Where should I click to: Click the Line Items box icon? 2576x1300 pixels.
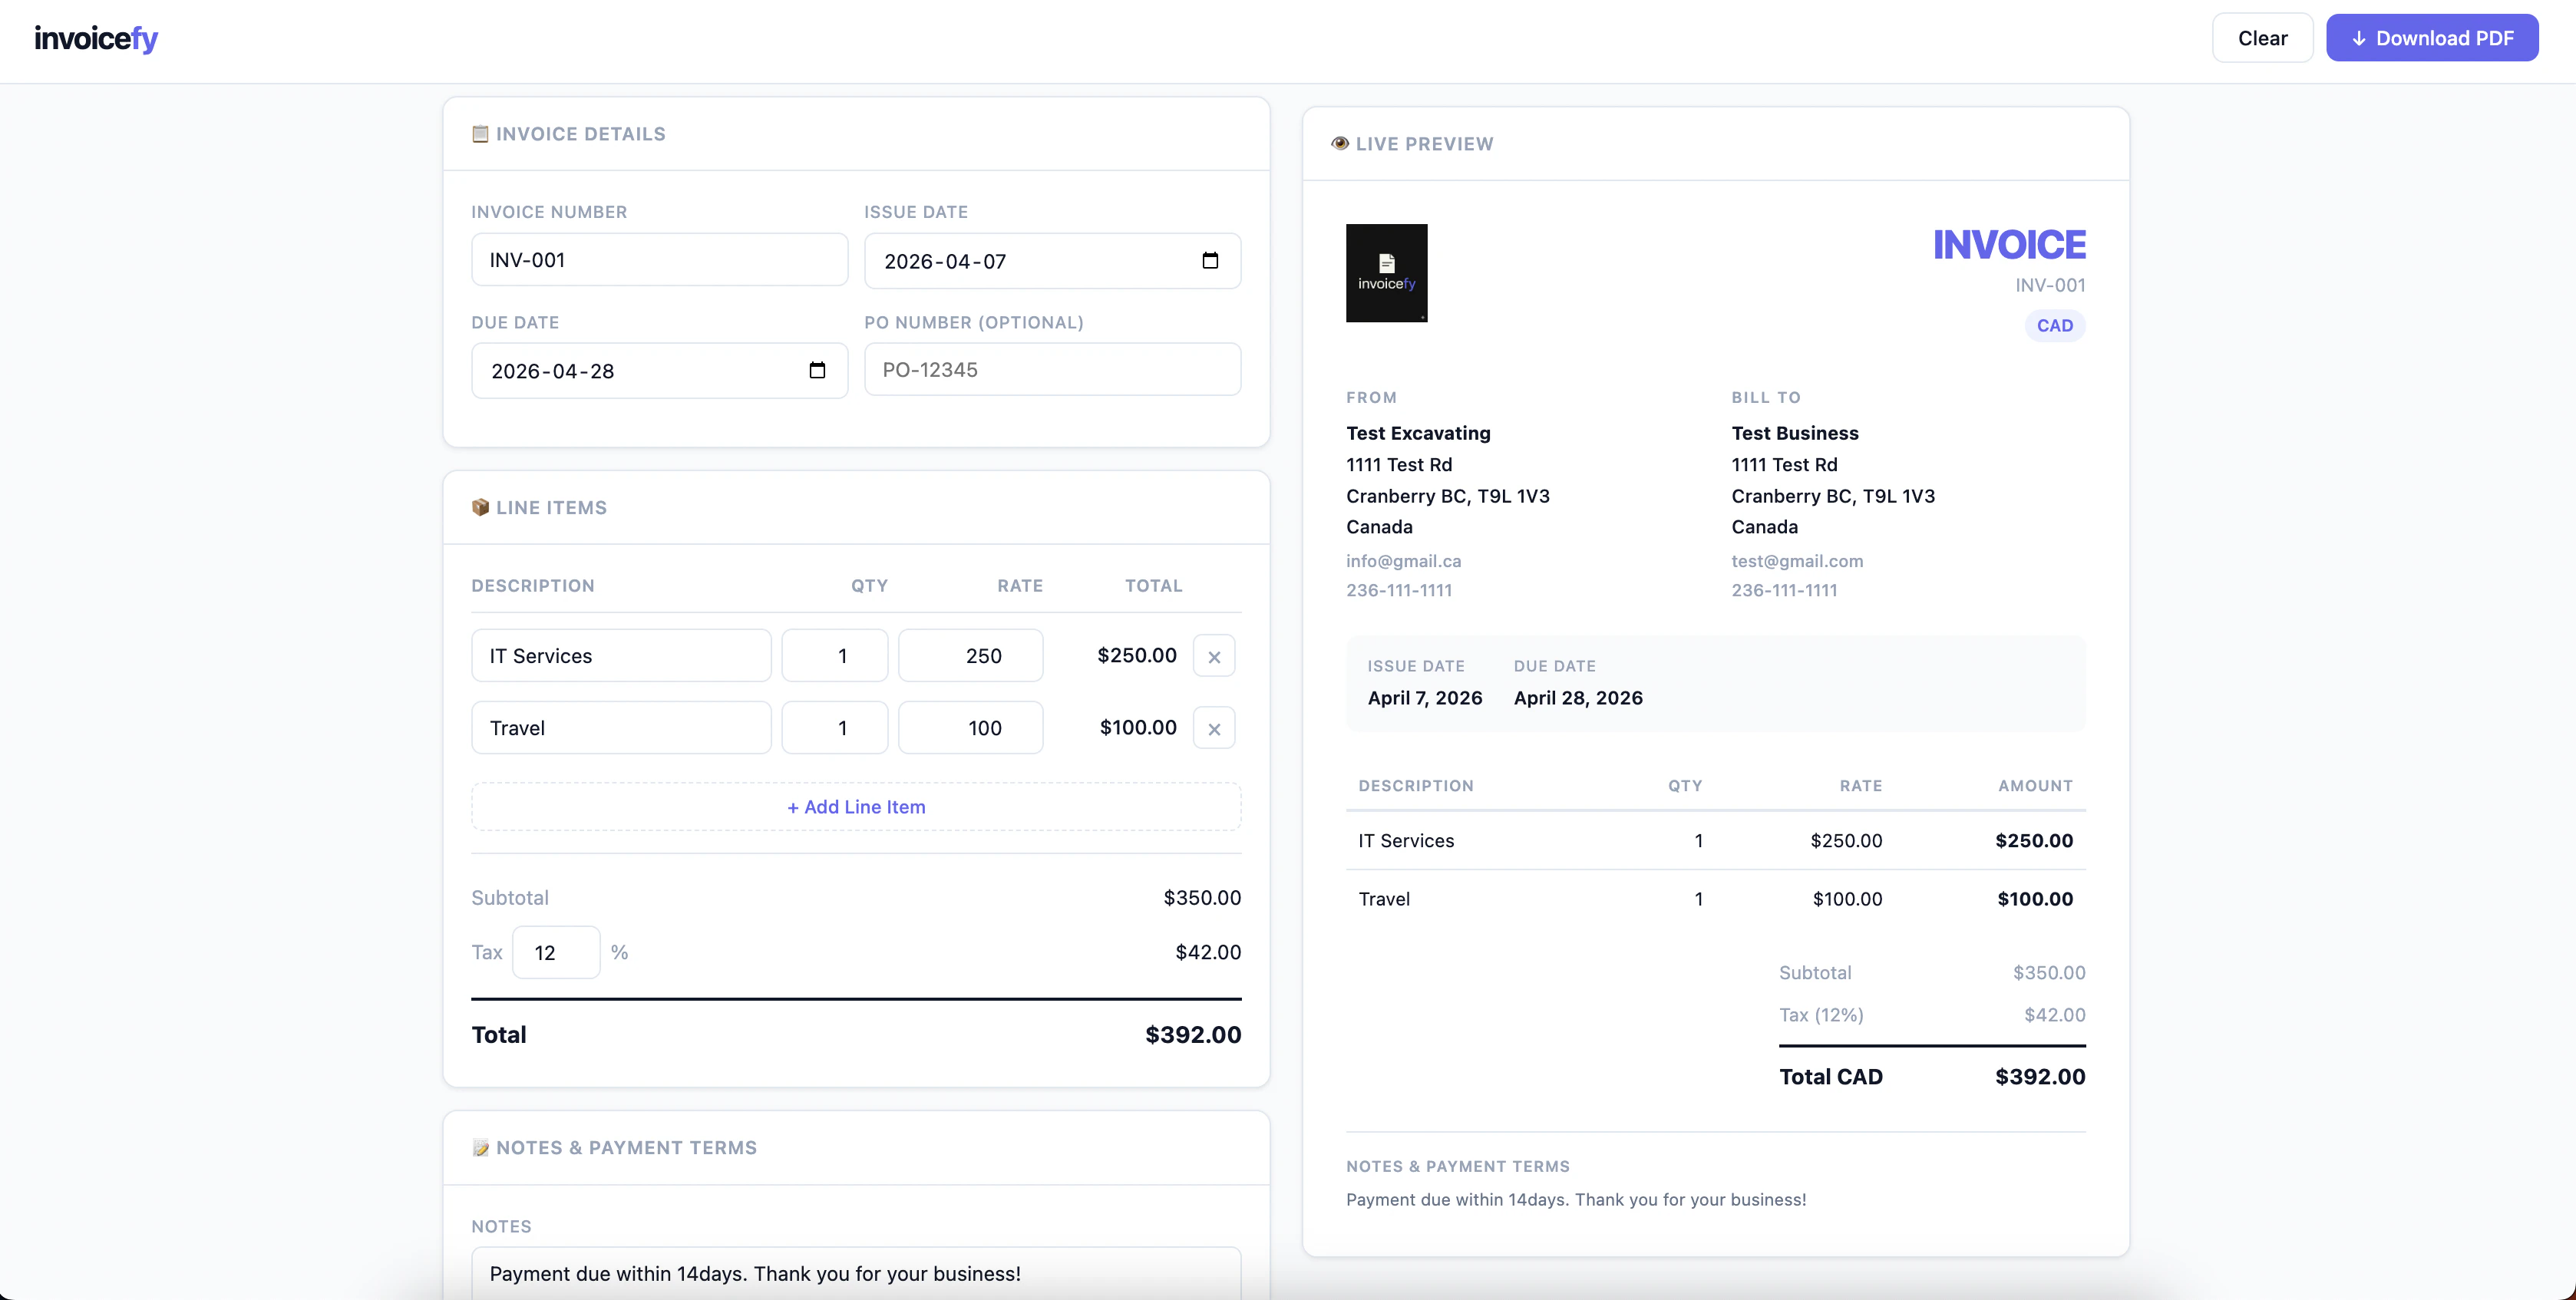[480, 508]
